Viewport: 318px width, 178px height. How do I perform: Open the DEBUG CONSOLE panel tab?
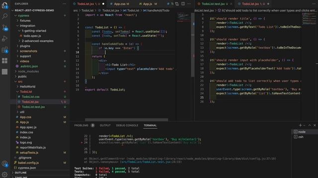(x=127, y=125)
